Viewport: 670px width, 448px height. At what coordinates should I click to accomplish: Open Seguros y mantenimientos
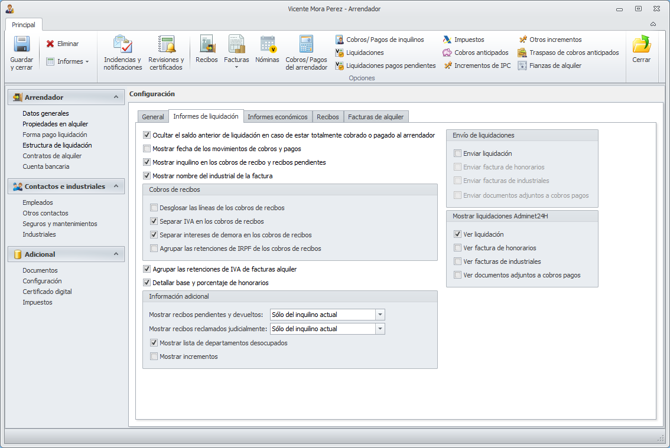click(x=60, y=224)
